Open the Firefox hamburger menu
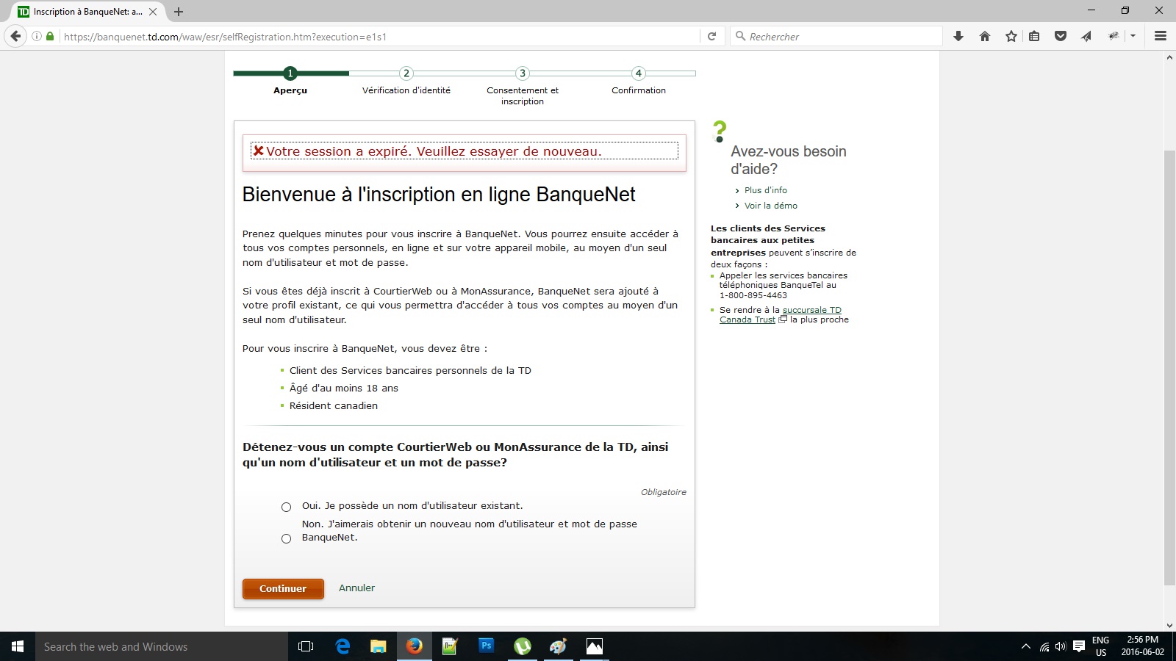 [x=1161, y=36]
